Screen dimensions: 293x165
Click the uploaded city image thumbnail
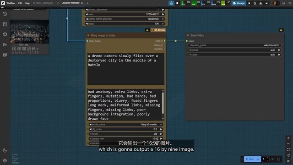(x=29, y=32)
